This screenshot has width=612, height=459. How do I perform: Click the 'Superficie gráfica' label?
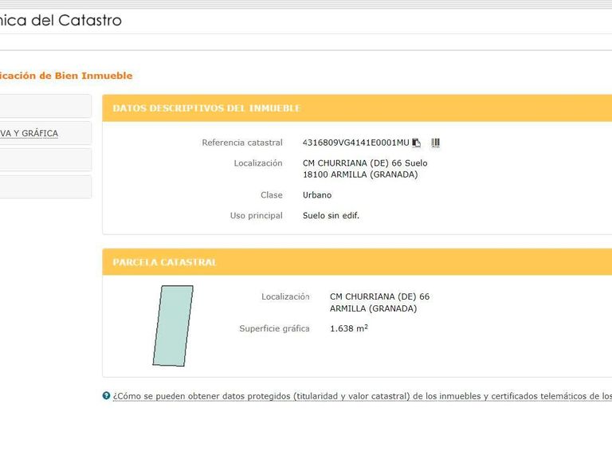coord(274,328)
